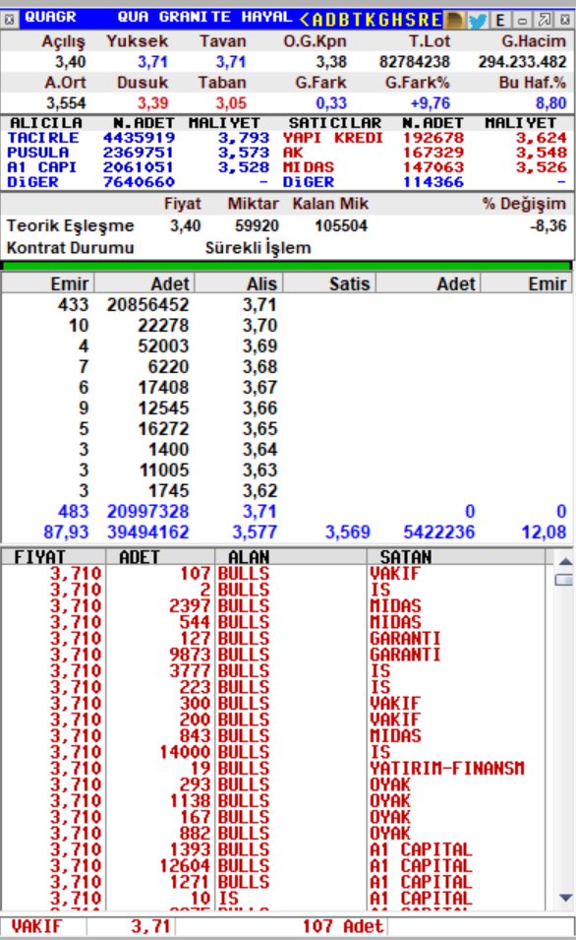The width and height of the screenshot is (576, 940).
Task: Open the Twitter bird icon in title bar
Action: 477,21
